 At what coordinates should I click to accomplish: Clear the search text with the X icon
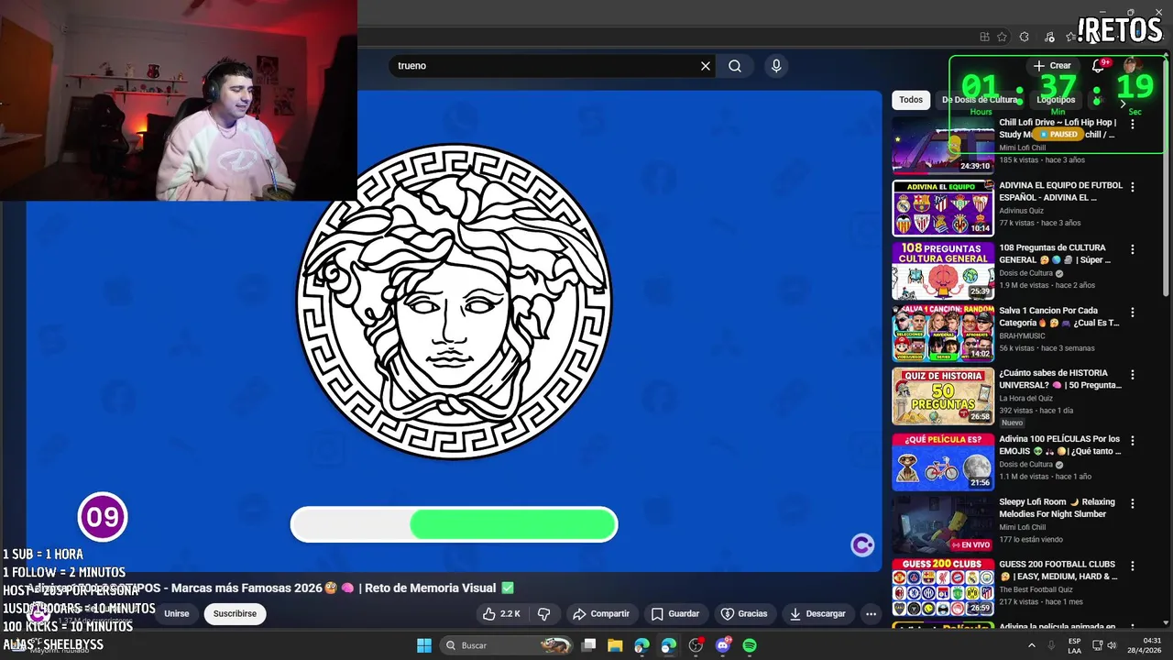coord(706,66)
